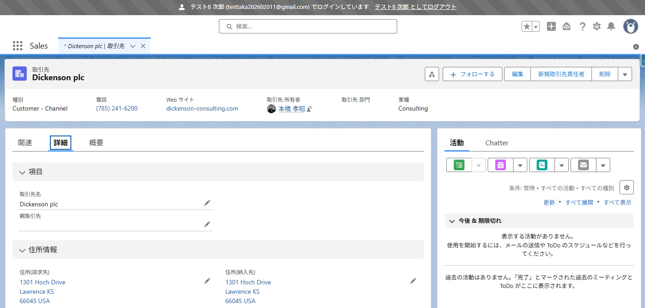Viewport: 645px width, 308px height.
Task: Switch to the 概要 tab
Action: point(96,143)
